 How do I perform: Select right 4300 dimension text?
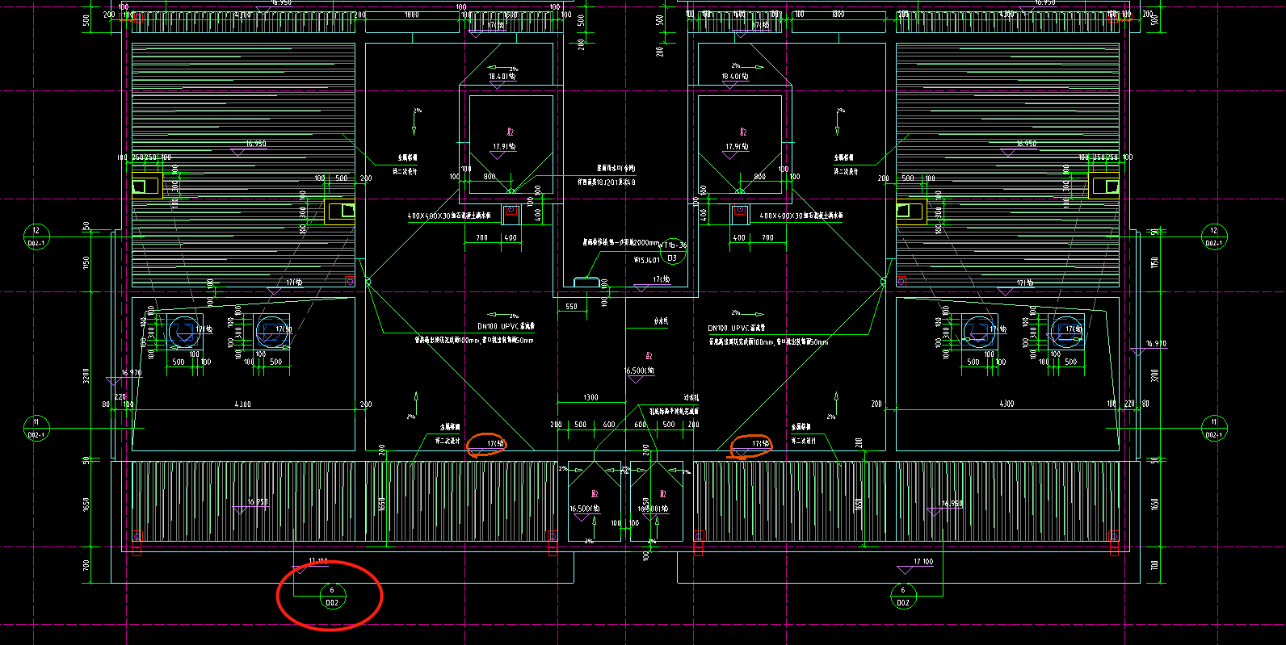click(x=1007, y=404)
